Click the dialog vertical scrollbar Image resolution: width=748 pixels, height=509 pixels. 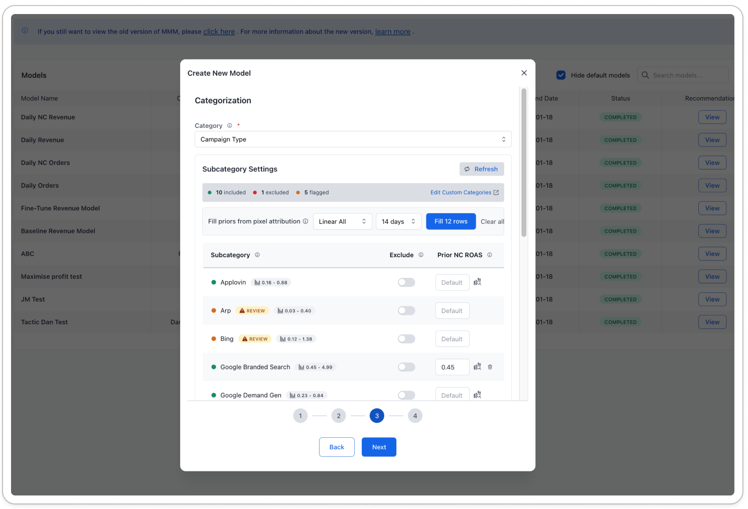tap(524, 162)
